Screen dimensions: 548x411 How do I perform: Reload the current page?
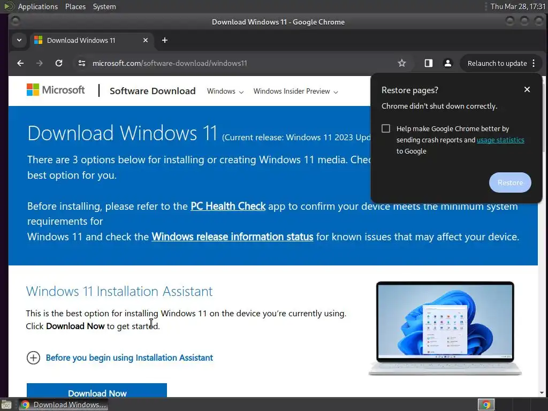pyautogui.click(x=59, y=63)
